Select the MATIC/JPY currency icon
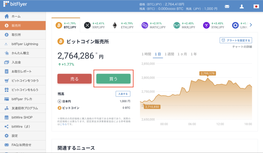Screen dimensions: 263x153 pos(145,25)
